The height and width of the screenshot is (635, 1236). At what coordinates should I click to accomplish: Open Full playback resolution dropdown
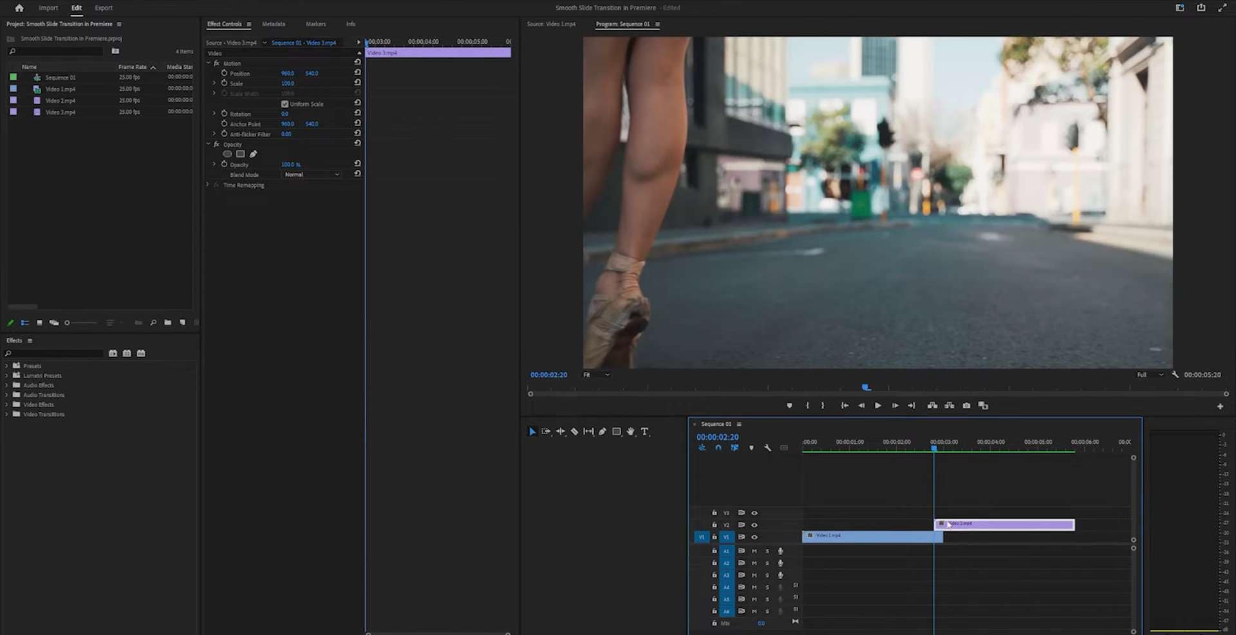[1150, 374]
